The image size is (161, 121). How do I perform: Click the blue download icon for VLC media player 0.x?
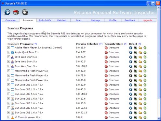[131, 117]
